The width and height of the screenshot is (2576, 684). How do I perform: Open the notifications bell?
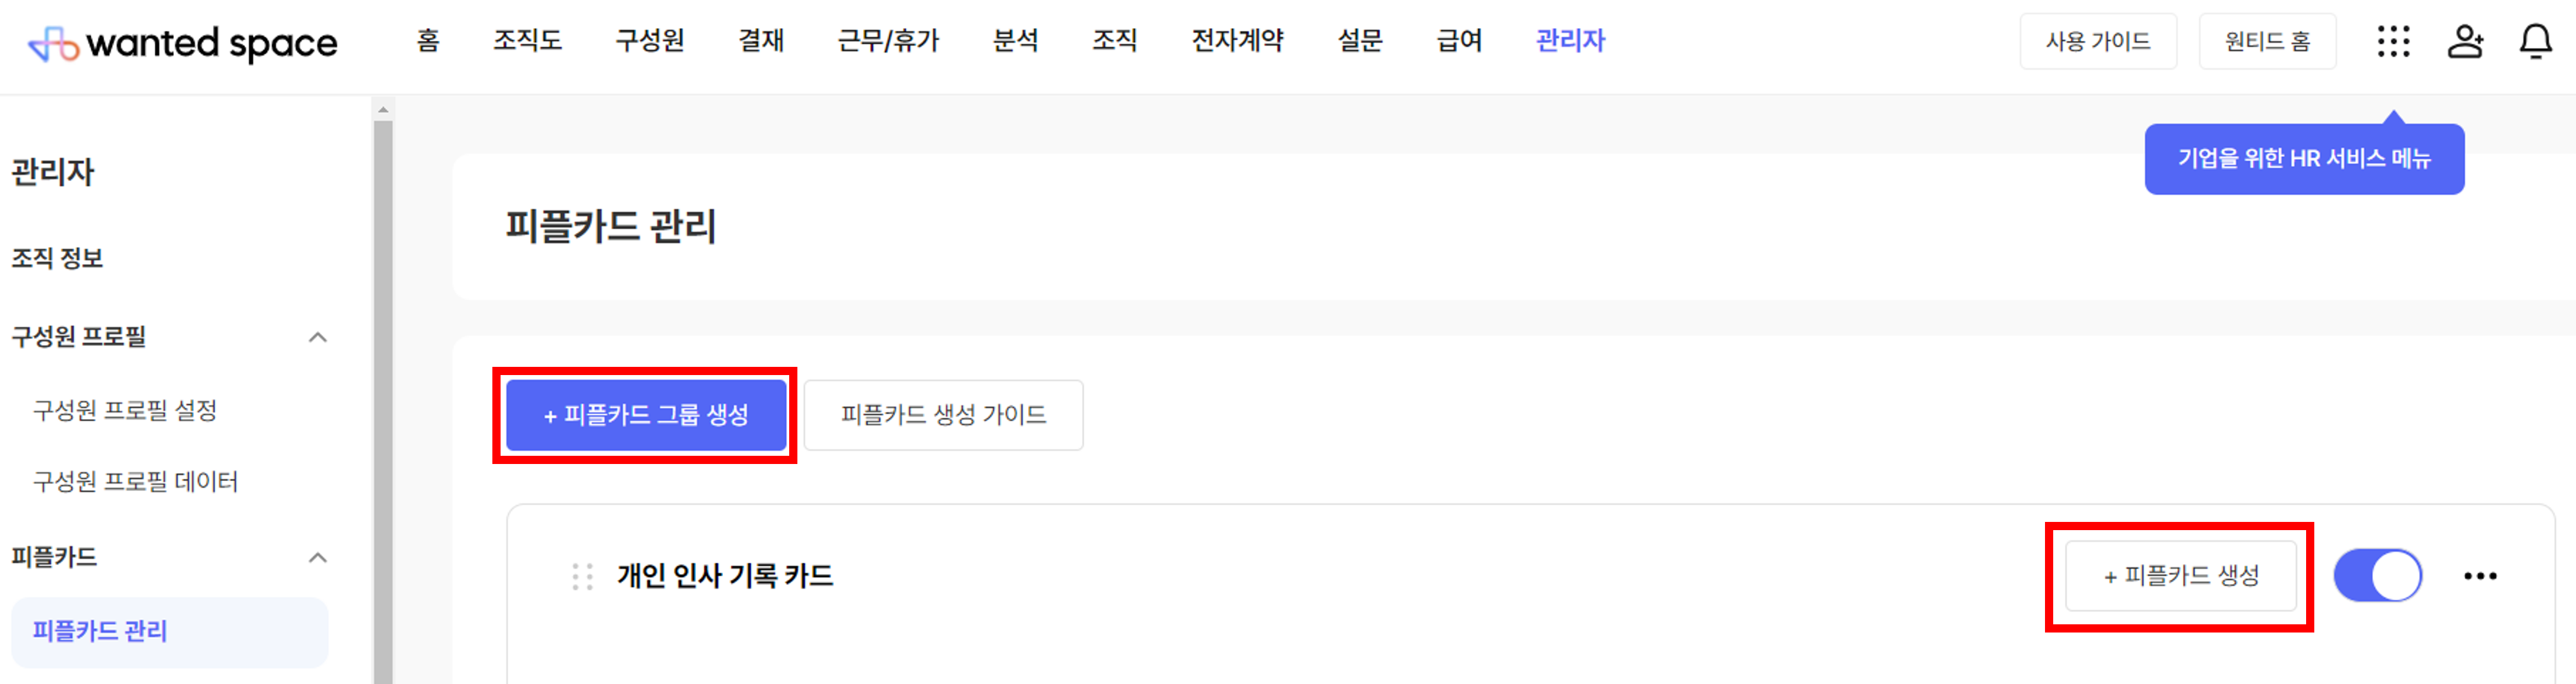coord(2535,41)
